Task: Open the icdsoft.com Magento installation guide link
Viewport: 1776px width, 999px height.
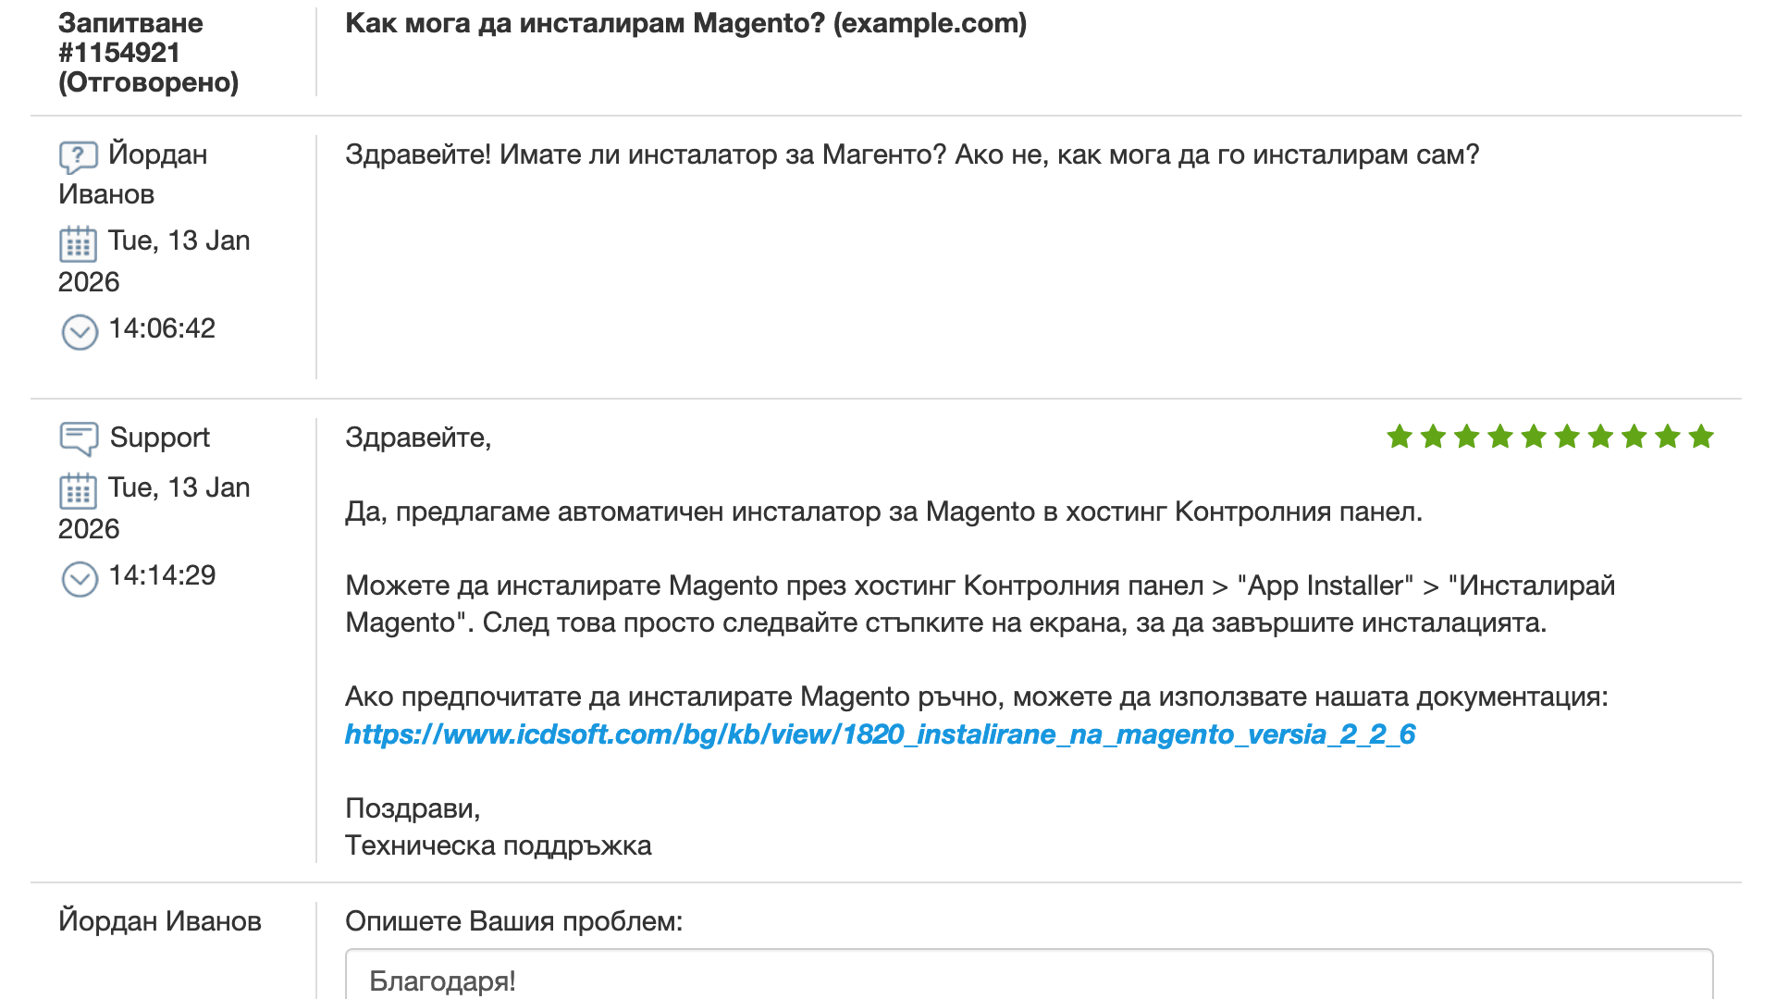Action: coord(880,734)
